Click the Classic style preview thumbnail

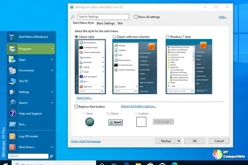pos(90,67)
